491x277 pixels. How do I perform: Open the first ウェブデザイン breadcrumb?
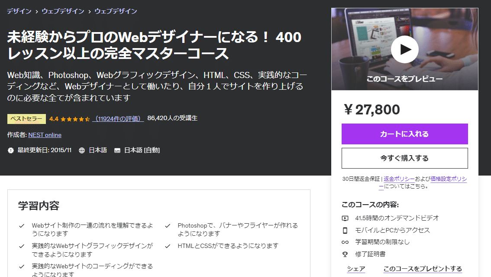pyautogui.click(x=63, y=11)
